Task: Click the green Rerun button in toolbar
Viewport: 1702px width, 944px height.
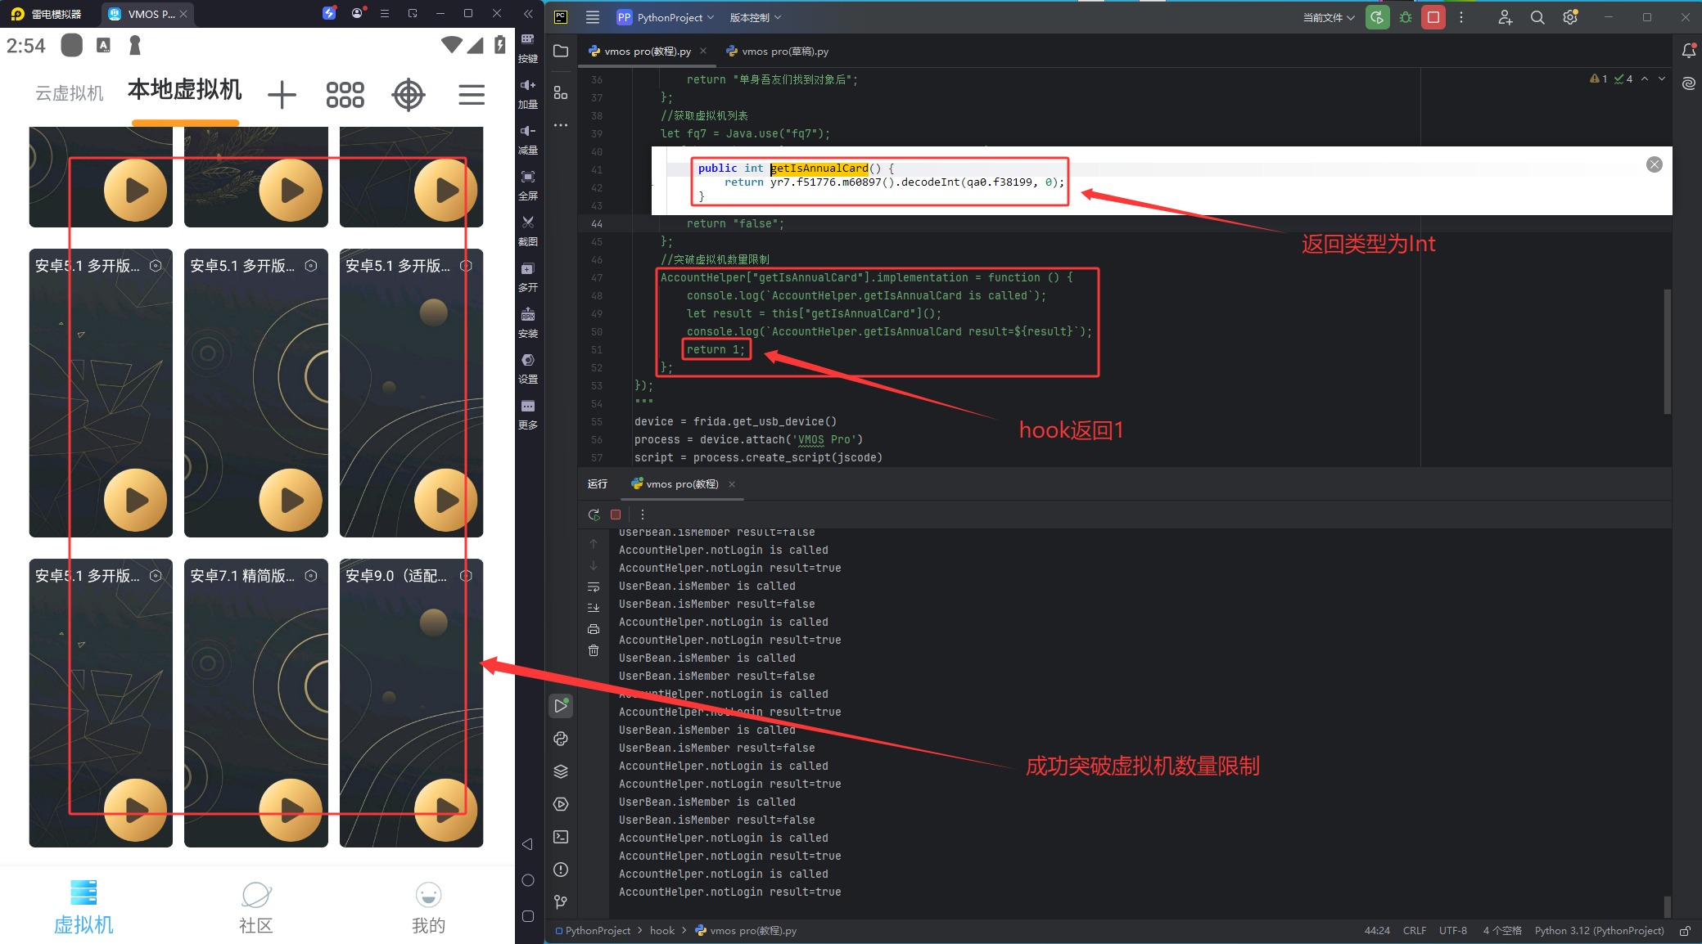Action: (1378, 17)
